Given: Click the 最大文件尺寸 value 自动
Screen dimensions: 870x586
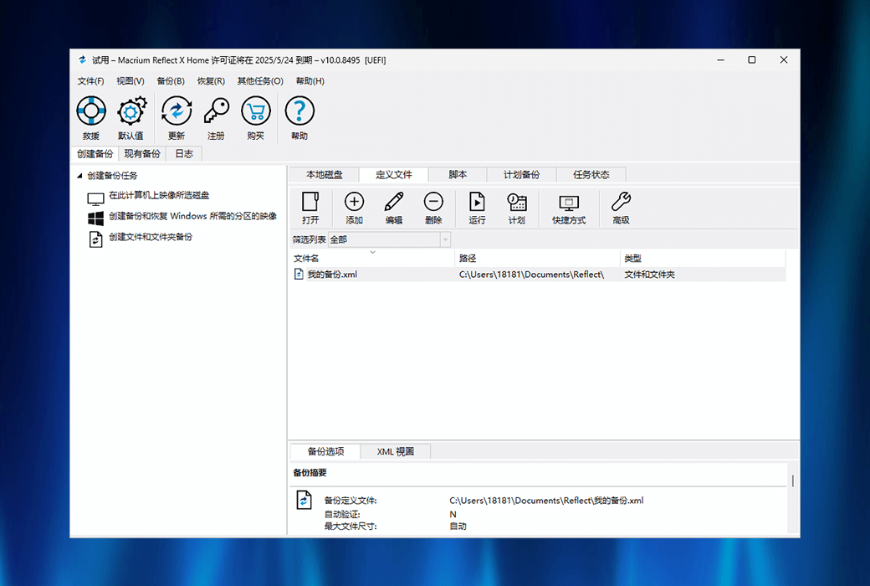Looking at the screenshot, I should pos(458,526).
